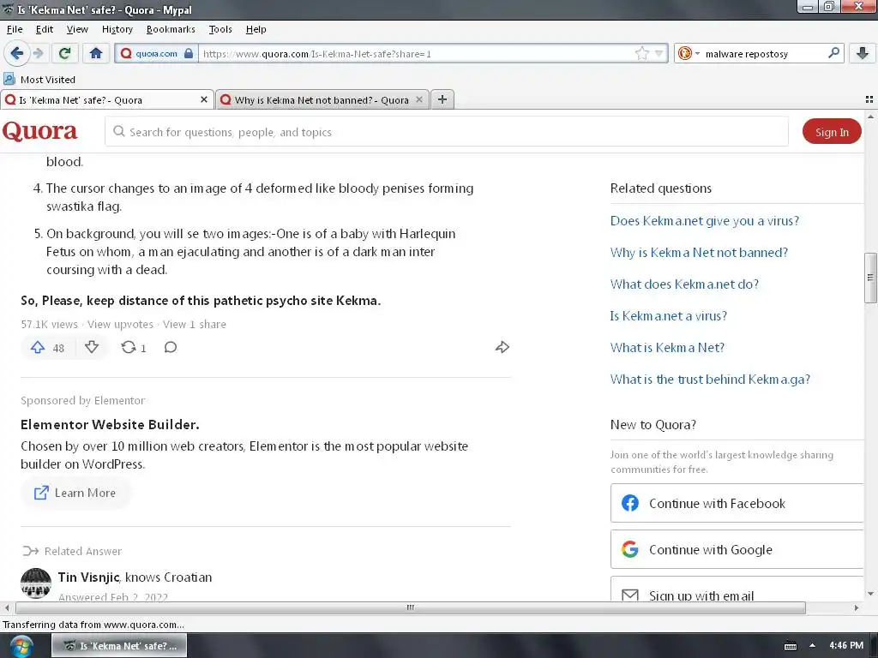Reload the current page
This screenshot has width=878, height=658.
tap(64, 53)
